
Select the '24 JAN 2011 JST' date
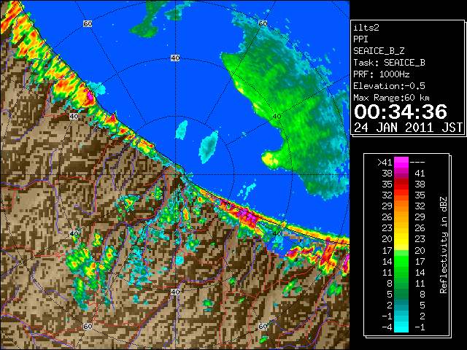[408, 128]
